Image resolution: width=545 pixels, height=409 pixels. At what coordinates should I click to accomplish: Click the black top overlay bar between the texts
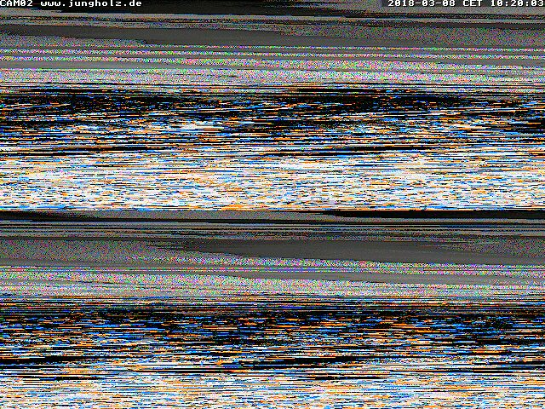[264, 4]
